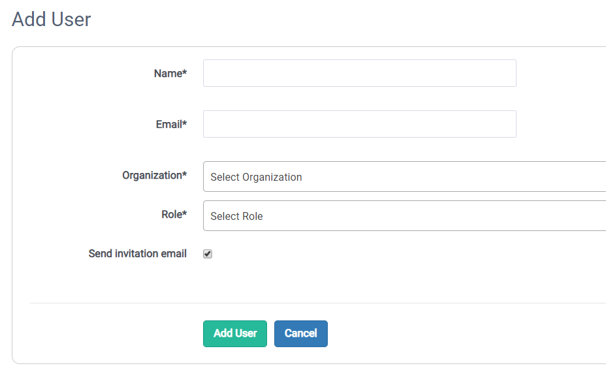Image resolution: width=606 pixels, height=385 pixels.
Task: Click inside the empty Email text box
Action: [359, 124]
